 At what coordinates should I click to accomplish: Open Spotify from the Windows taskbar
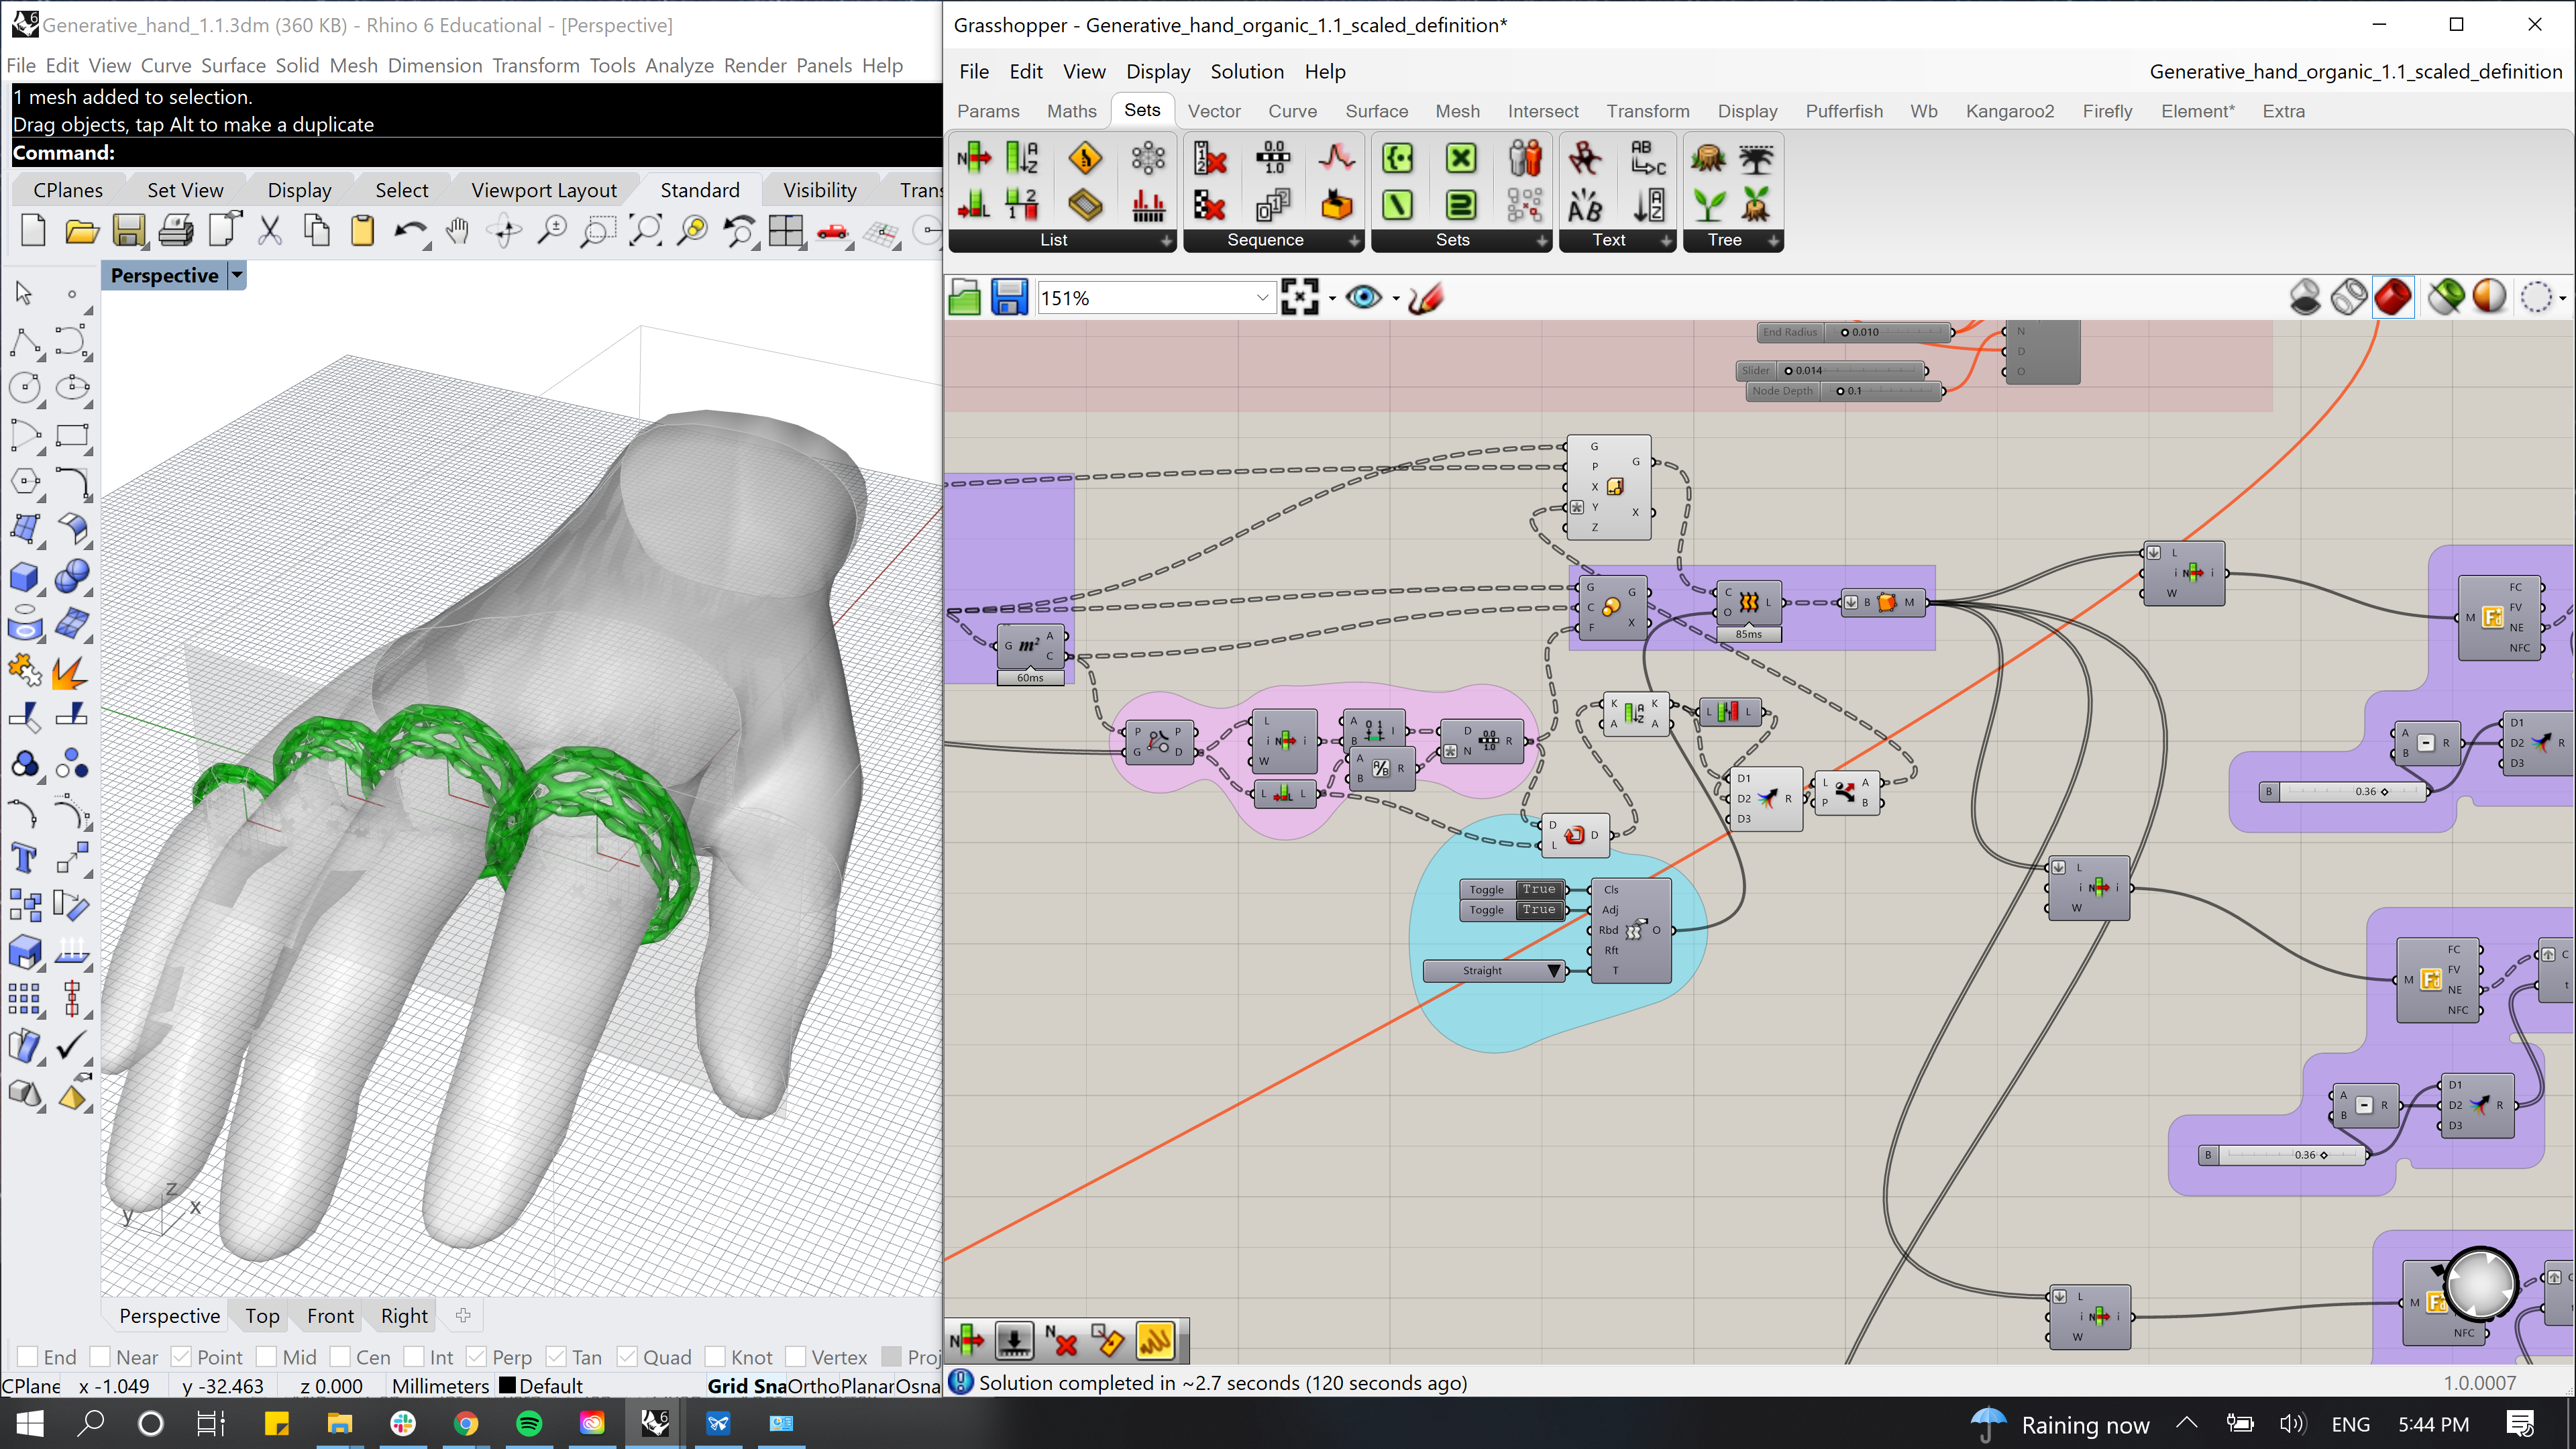coord(529,1423)
